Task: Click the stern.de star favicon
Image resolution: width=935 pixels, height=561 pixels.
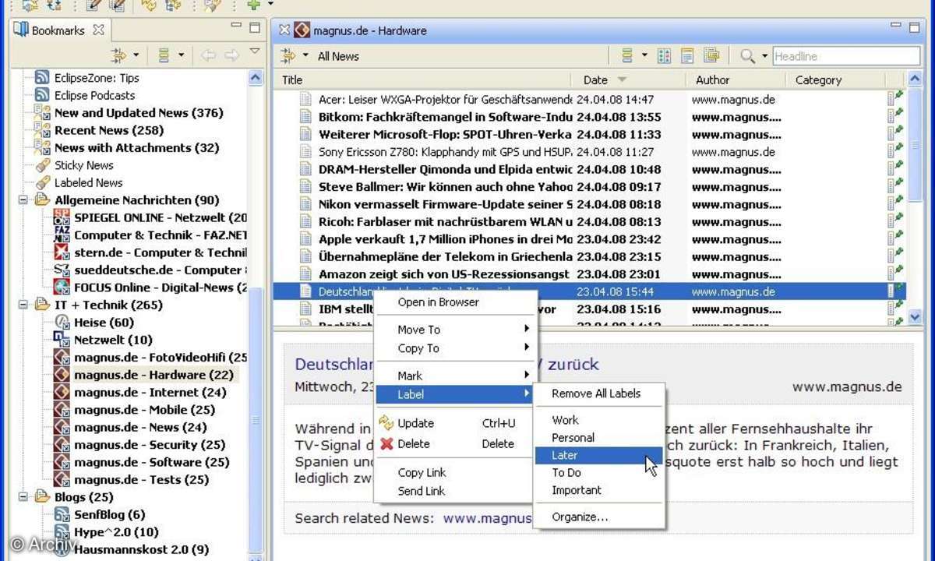Action: coord(62,252)
